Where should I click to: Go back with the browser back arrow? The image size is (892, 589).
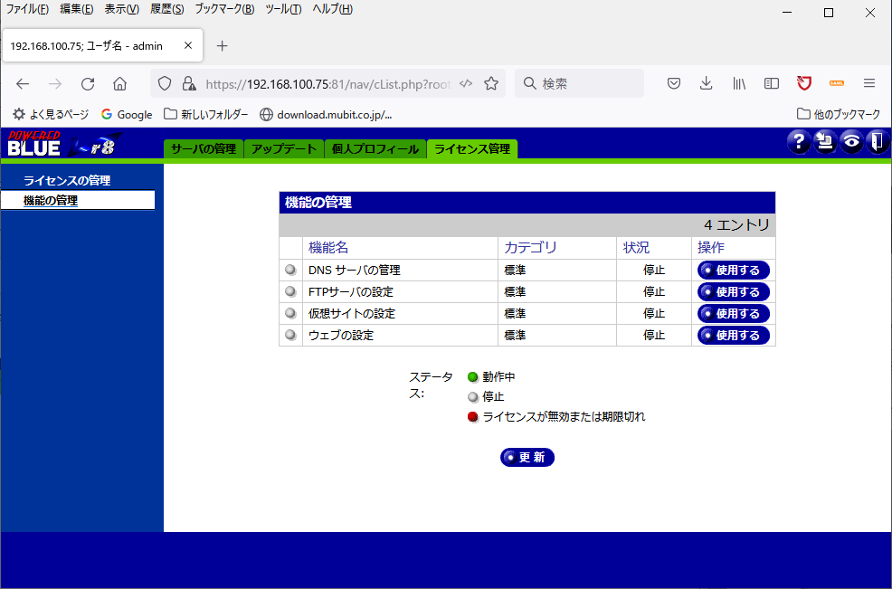23,84
